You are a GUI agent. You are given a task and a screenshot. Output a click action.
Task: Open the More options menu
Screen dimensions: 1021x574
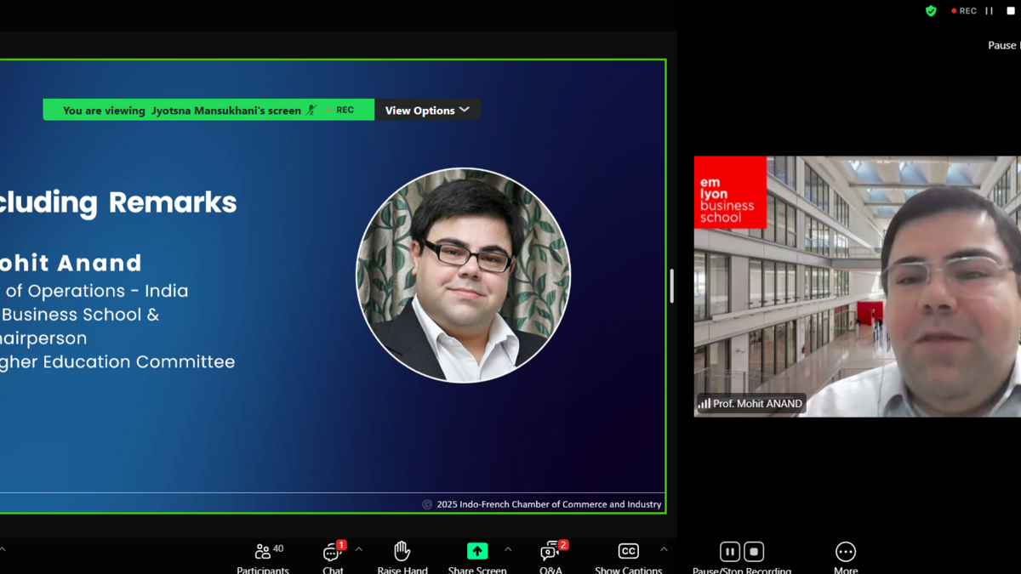click(x=845, y=554)
